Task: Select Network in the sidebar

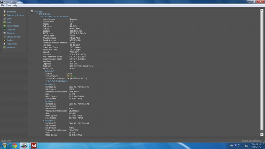Action: [x=11, y=47]
